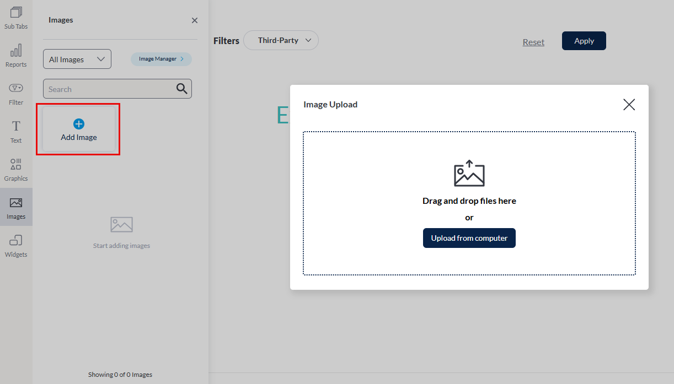Click the Apply button
674x384 pixels.
point(584,41)
